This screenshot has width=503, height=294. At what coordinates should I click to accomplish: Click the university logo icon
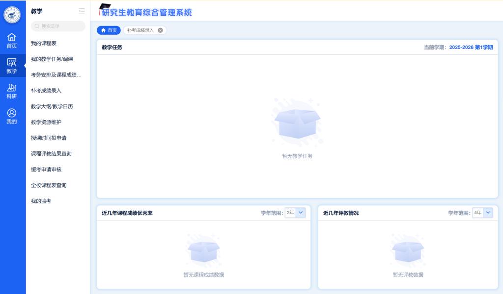pos(12,14)
